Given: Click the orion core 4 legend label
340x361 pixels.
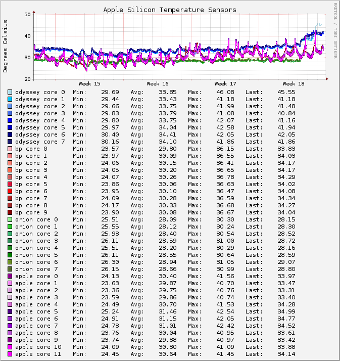Looking at the screenshot, I should tap(36, 248).
